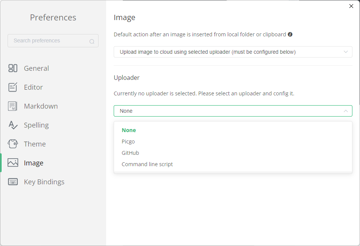Click the chevron arrow of Uploader dropdown
This screenshot has height=246, width=360.
pos(346,111)
